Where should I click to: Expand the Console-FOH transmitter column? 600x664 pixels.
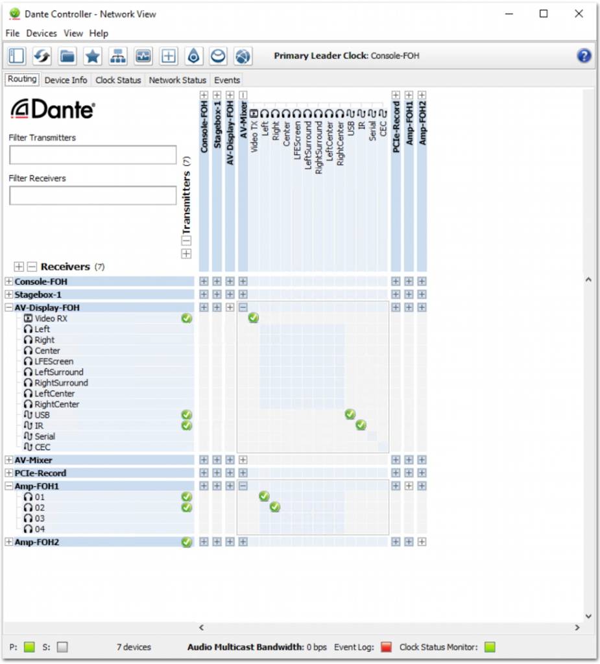204,95
